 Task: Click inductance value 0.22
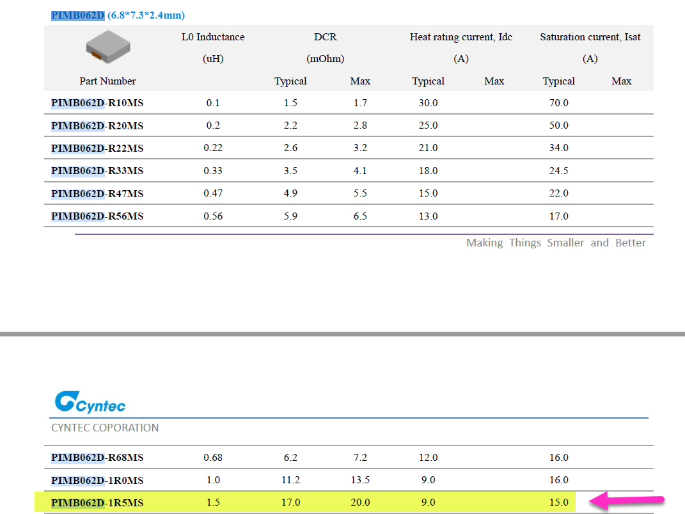tap(213, 148)
